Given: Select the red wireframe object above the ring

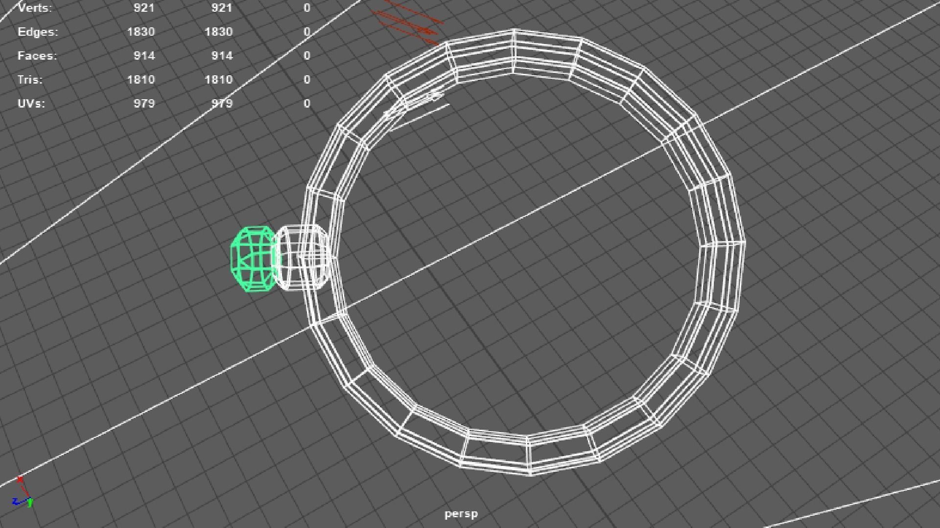Looking at the screenshot, I should point(408,22).
